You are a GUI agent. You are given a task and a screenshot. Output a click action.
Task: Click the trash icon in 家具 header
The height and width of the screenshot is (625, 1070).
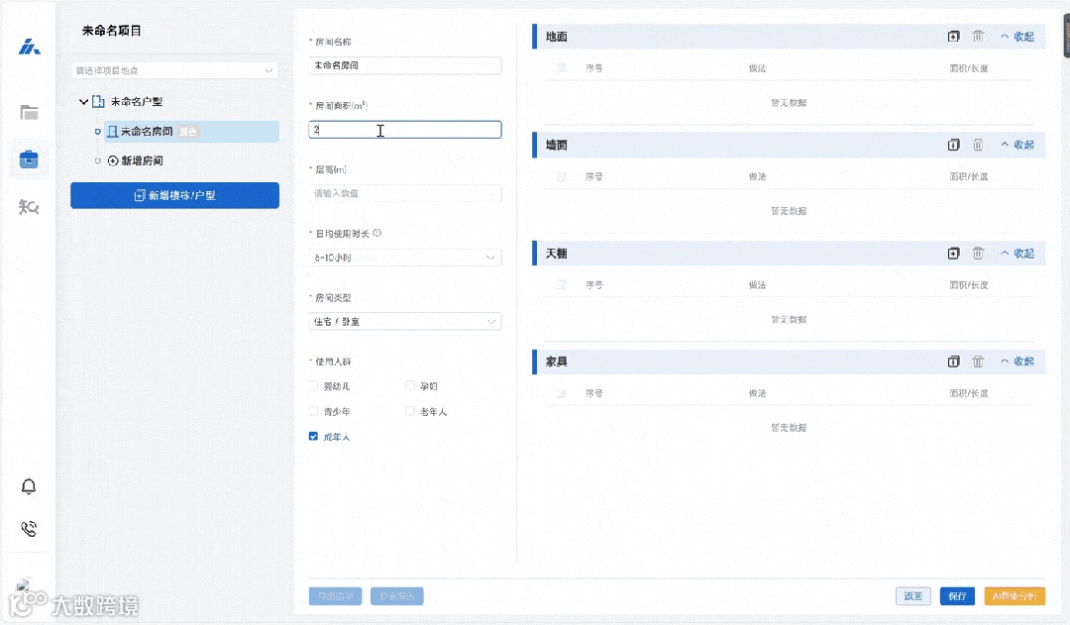click(978, 361)
